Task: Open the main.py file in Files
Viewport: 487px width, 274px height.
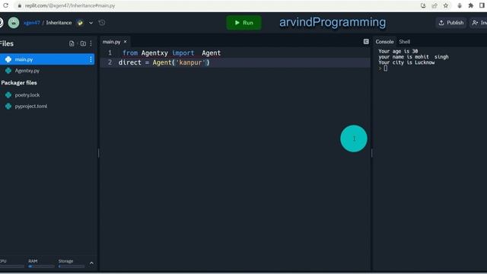Action: (47, 59)
